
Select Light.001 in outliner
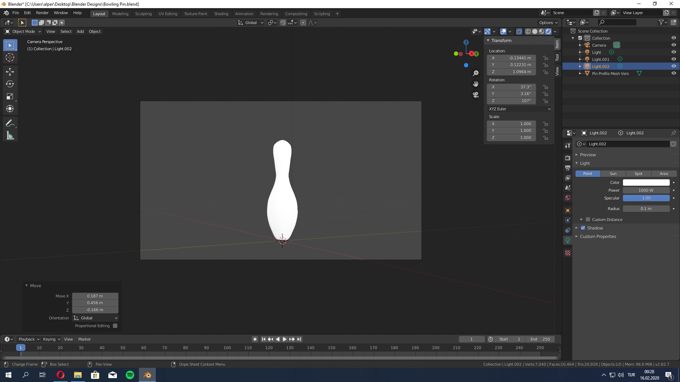point(601,59)
